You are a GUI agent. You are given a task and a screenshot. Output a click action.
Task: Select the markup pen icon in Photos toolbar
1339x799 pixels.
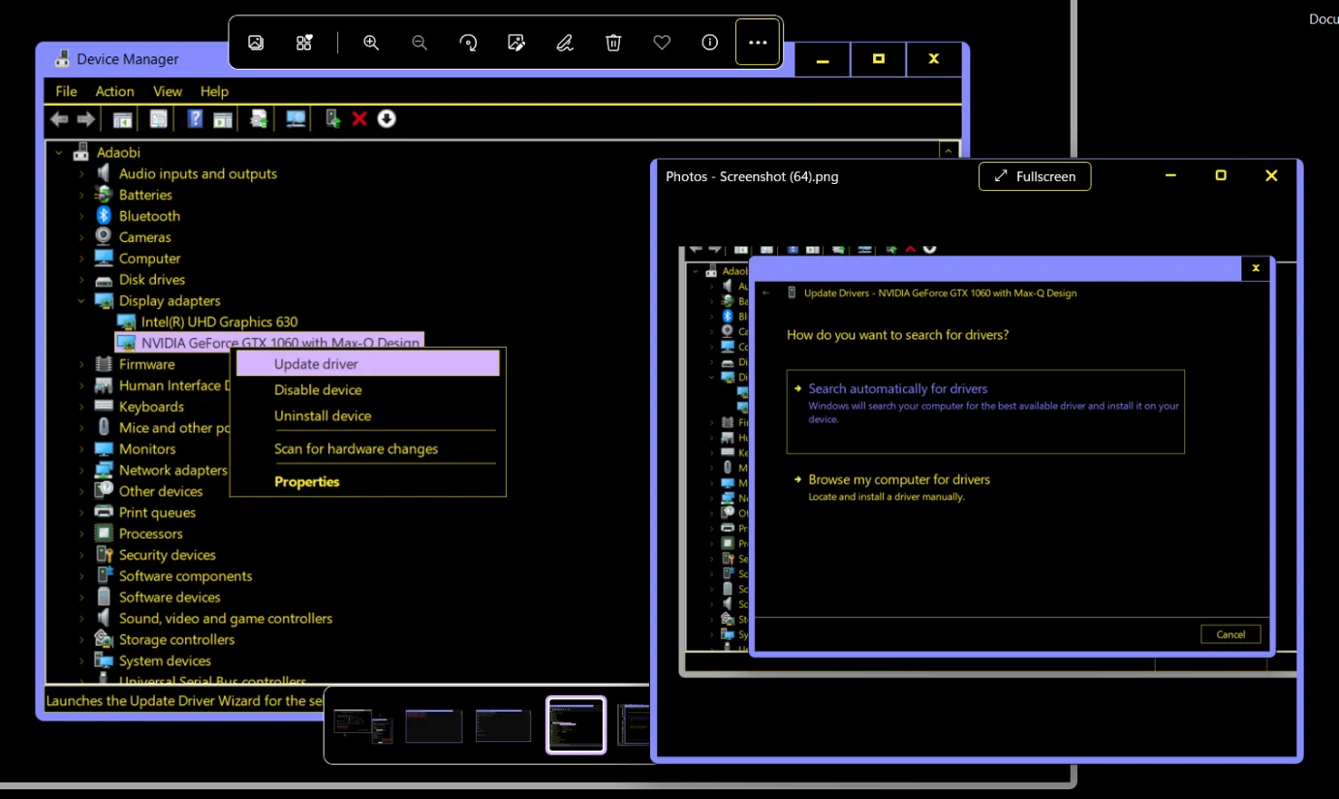tap(565, 43)
